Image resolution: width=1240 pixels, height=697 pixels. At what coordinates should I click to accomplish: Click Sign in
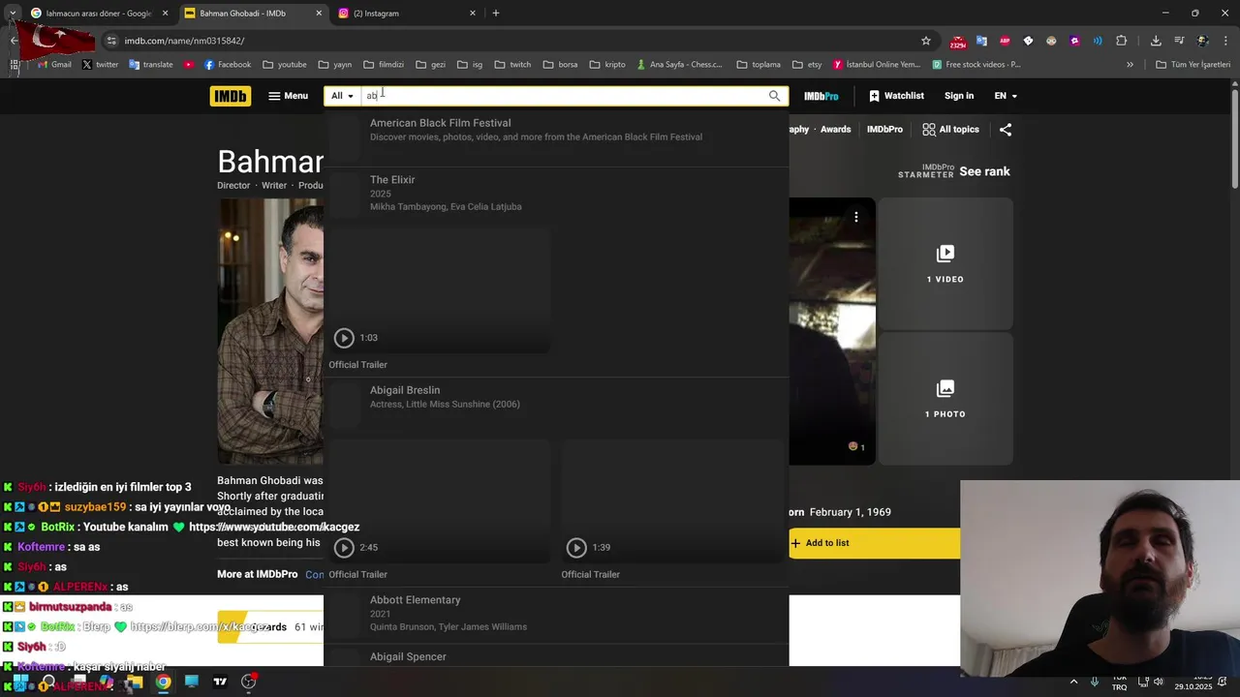(x=959, y=96)
